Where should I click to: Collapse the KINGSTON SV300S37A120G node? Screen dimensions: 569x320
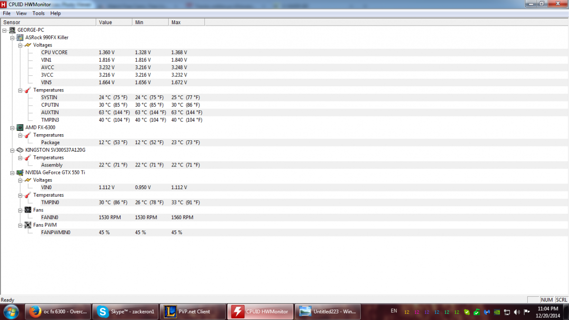coord(12,150)
